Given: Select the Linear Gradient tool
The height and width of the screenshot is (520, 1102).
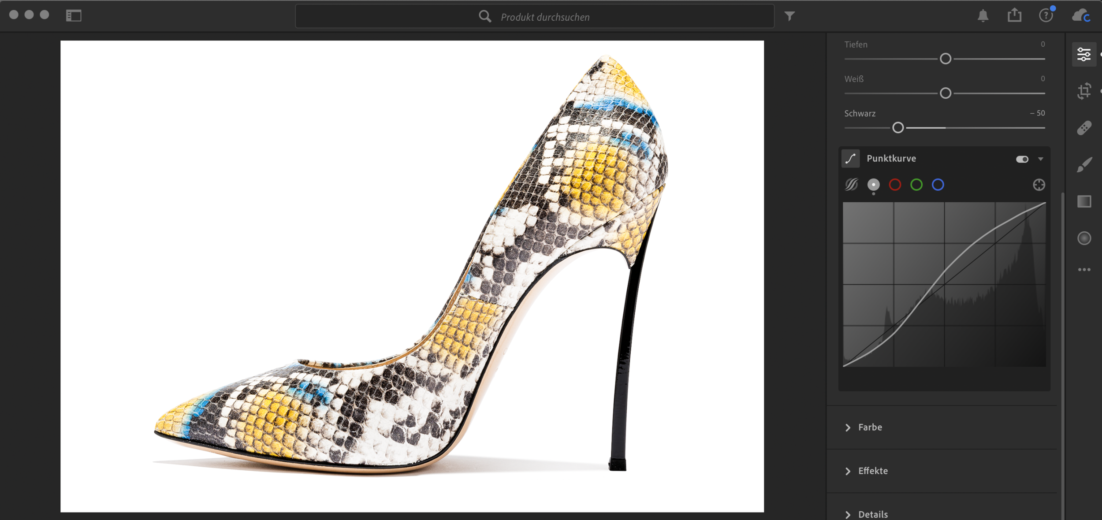Looking at the screenshot, I should [x=1083, y=201].
